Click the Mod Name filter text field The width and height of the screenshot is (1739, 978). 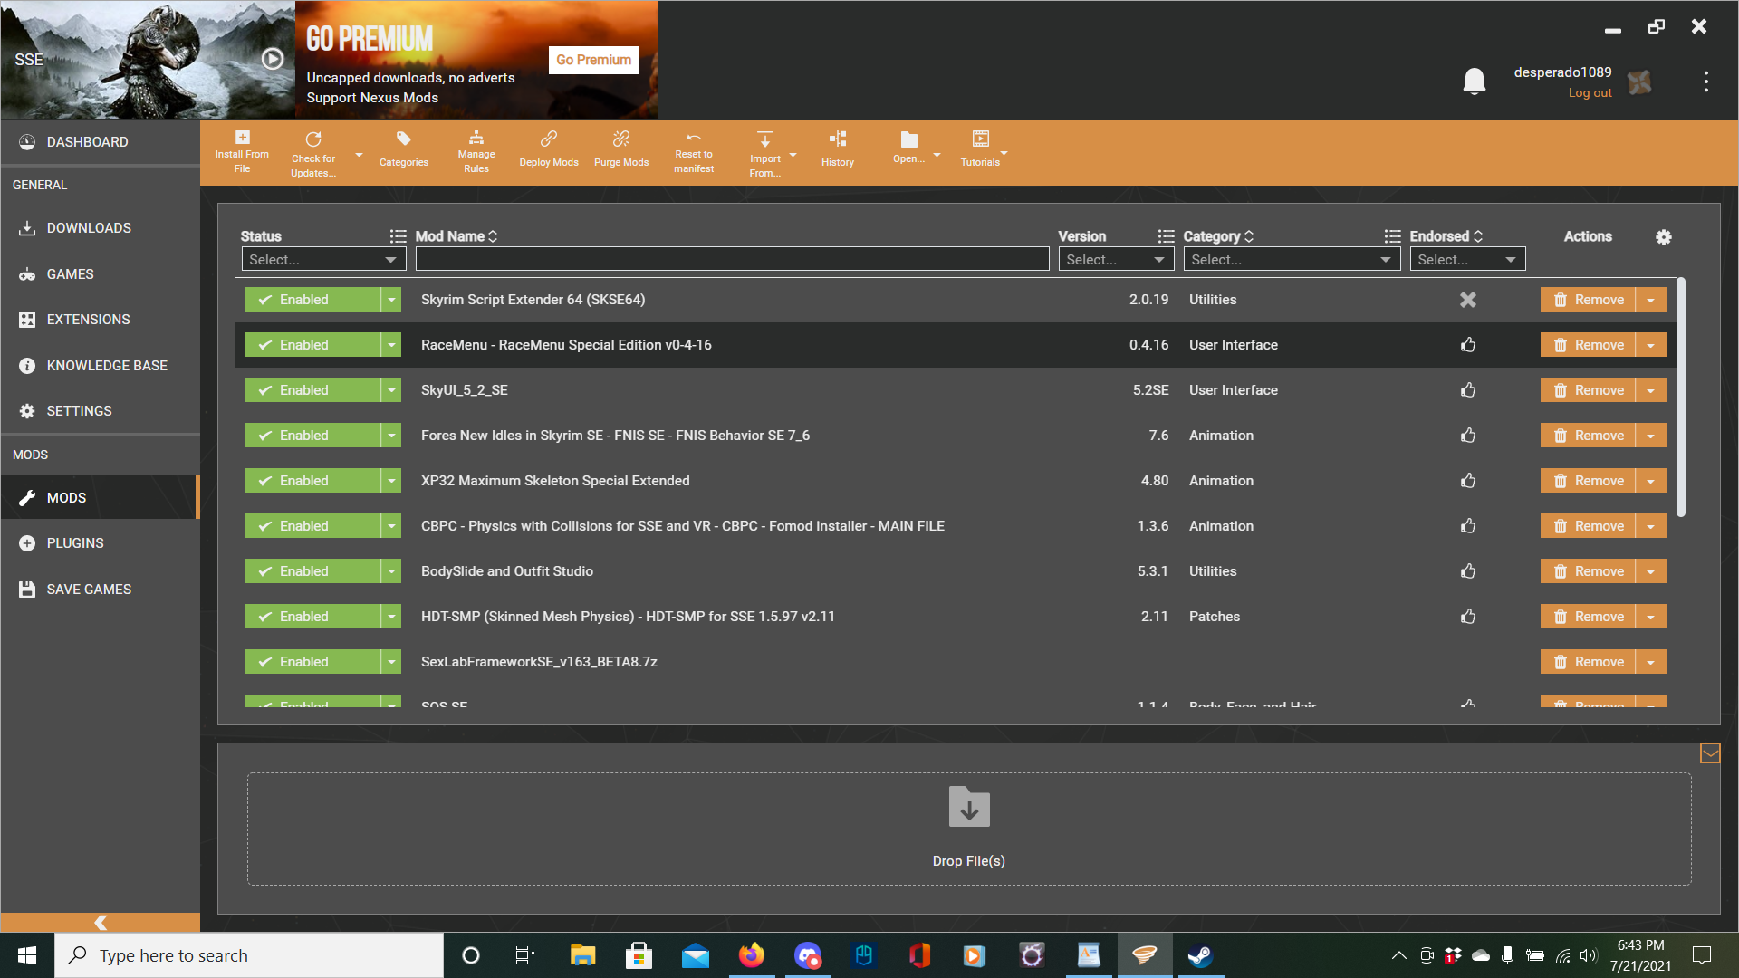[x=732, y=260]
